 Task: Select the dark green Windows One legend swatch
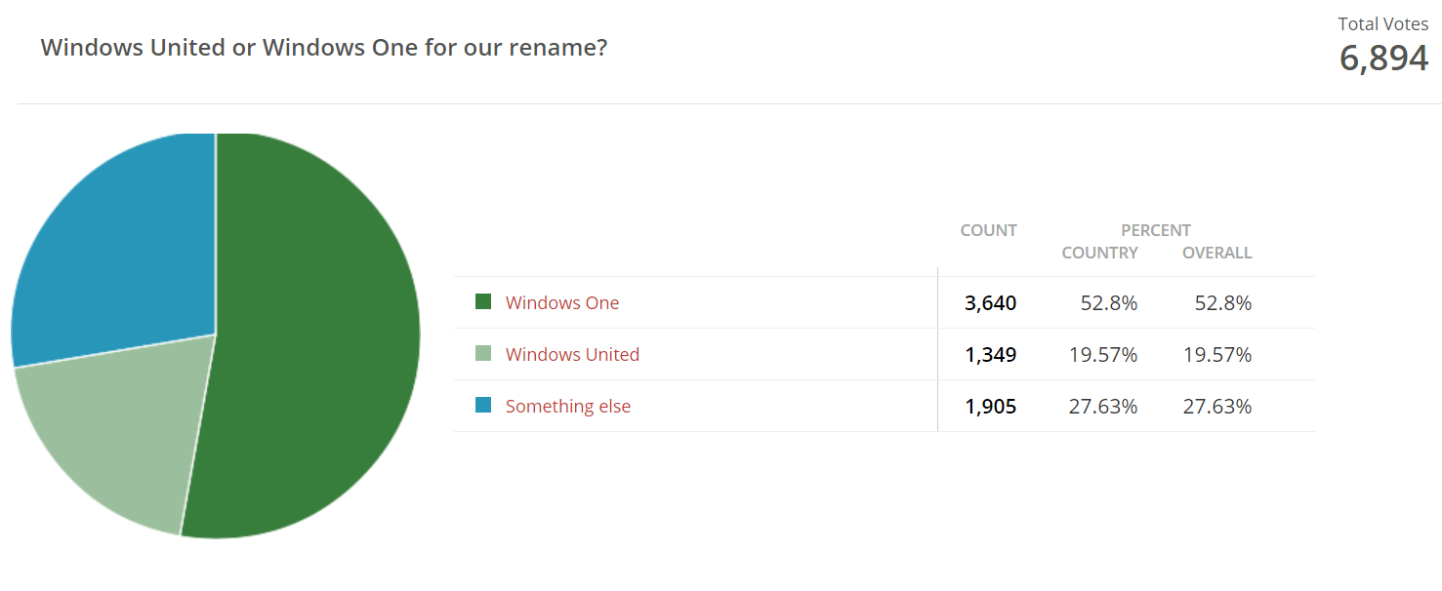[483, 302]
